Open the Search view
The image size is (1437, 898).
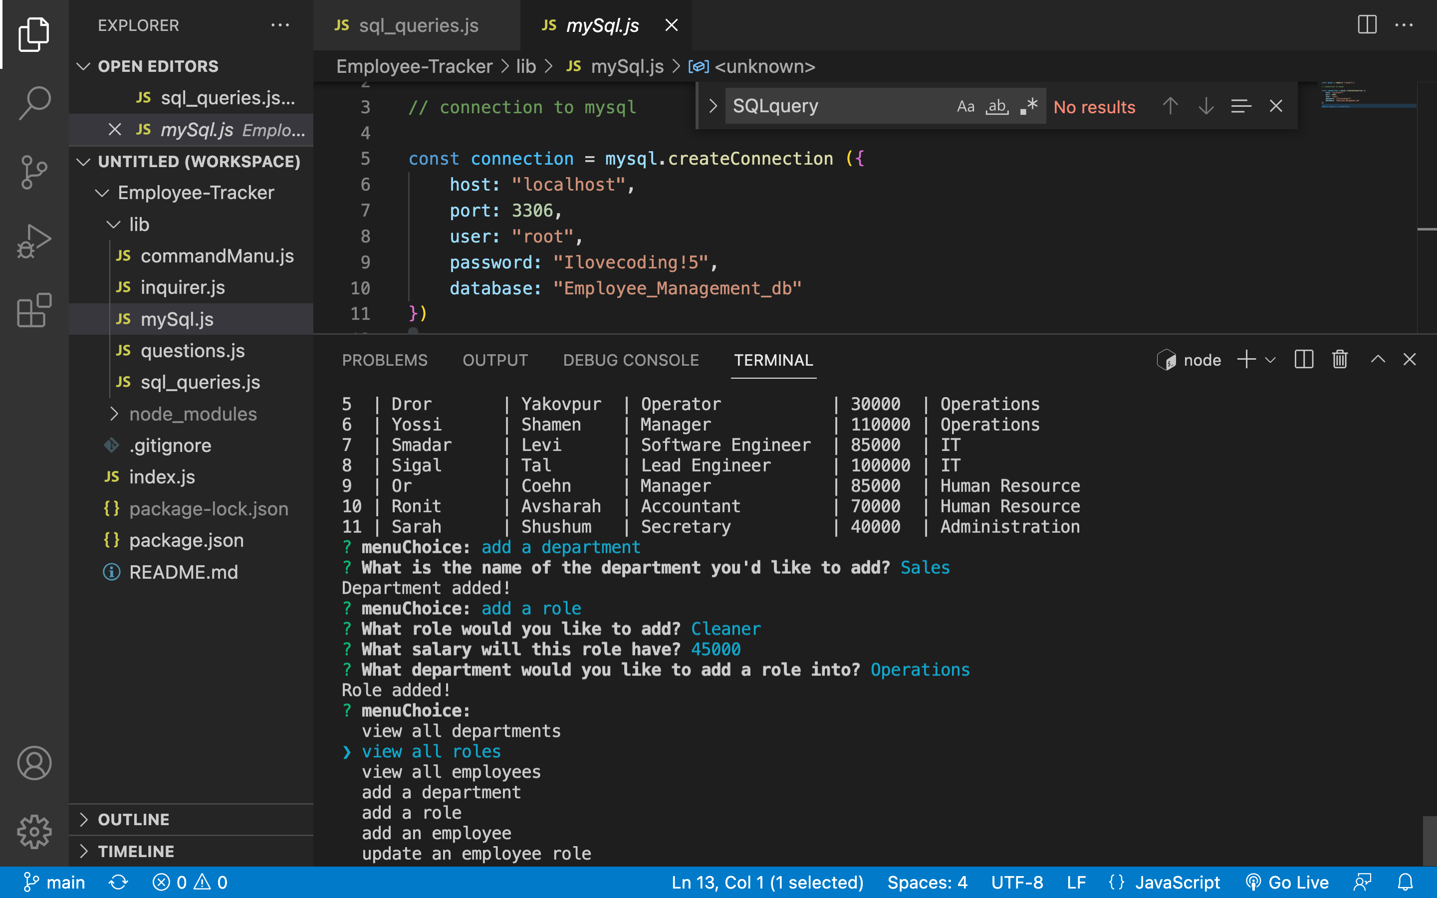(34, 102)
